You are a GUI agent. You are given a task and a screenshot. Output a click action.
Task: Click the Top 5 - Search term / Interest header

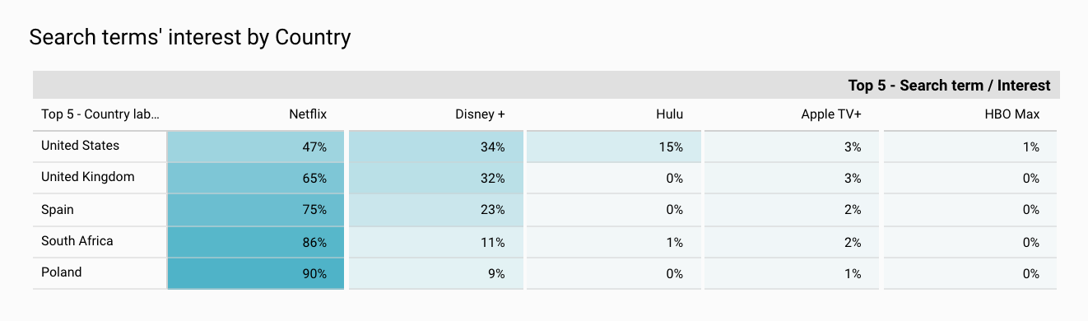[x=949, y=86]
